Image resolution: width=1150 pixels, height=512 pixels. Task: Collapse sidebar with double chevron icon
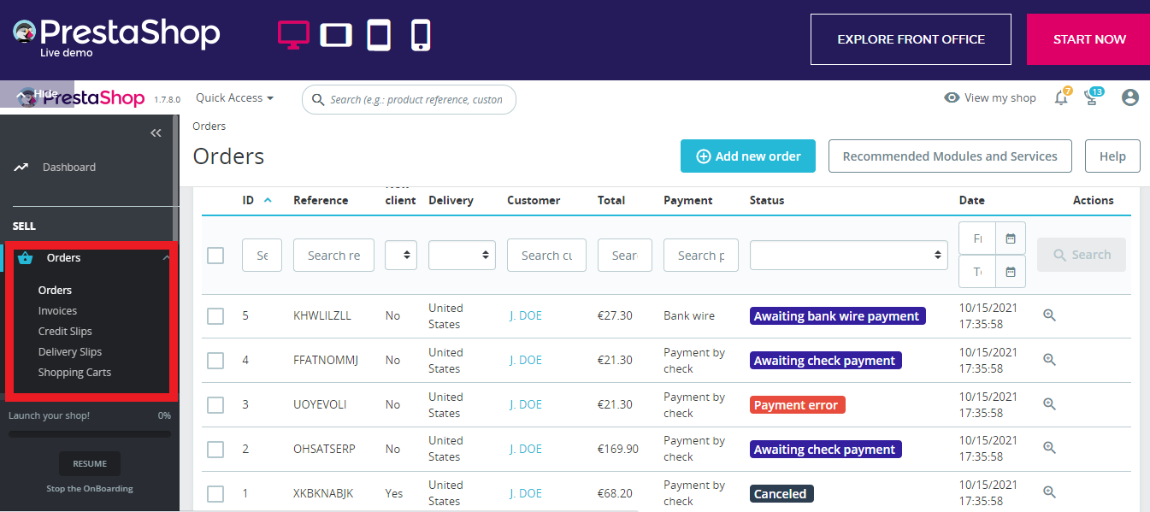coord(156,132)
